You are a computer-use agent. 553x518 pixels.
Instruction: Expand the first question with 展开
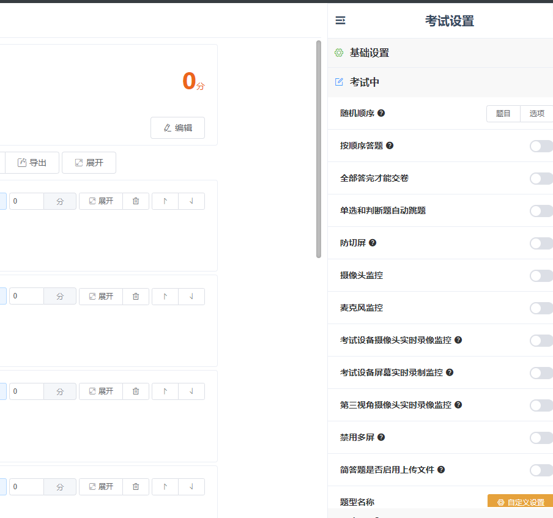coord(101,201)
